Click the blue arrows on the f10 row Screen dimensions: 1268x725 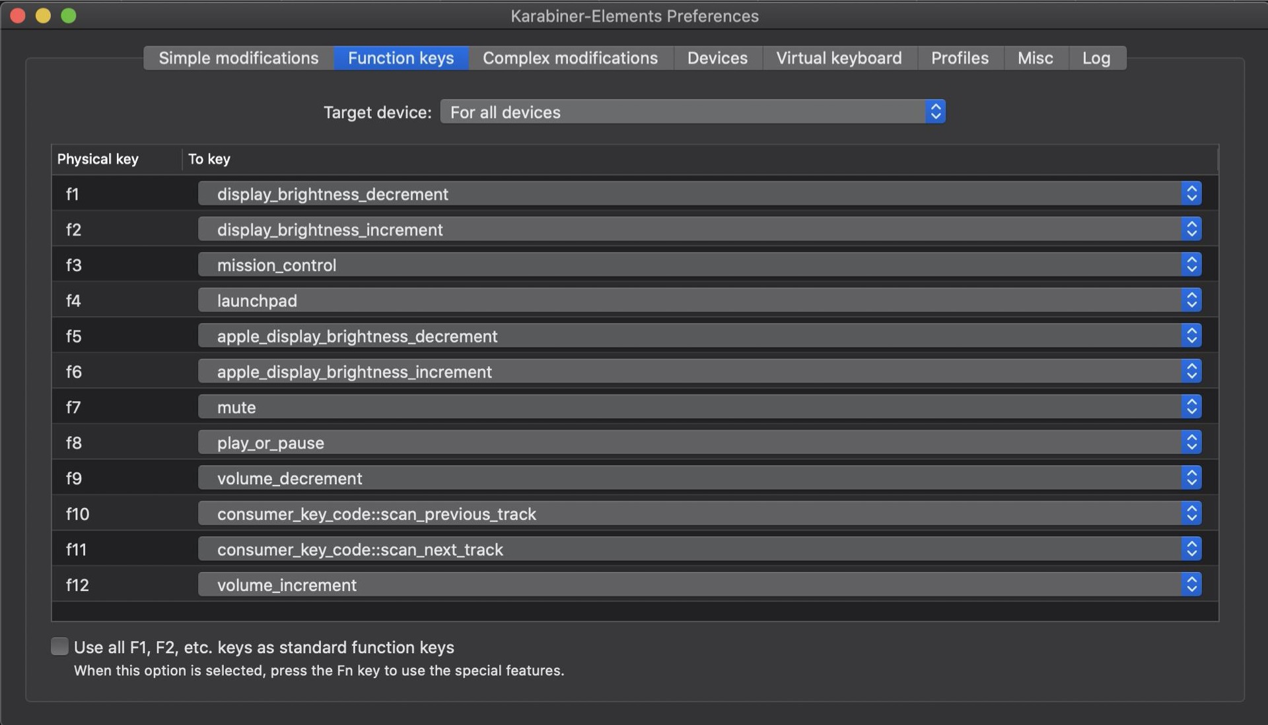[x=1191, y=514]
